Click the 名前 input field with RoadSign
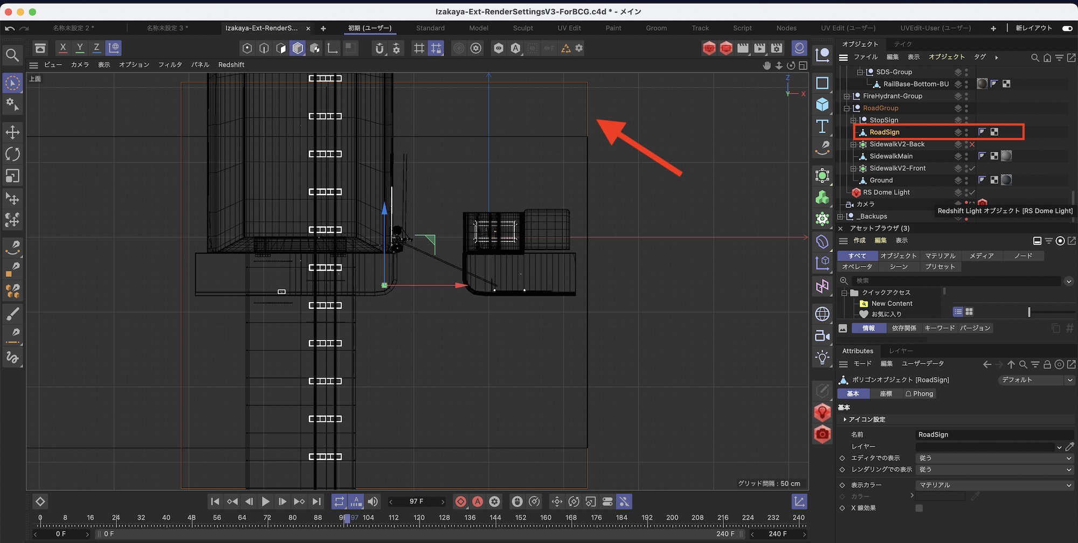 994,435
